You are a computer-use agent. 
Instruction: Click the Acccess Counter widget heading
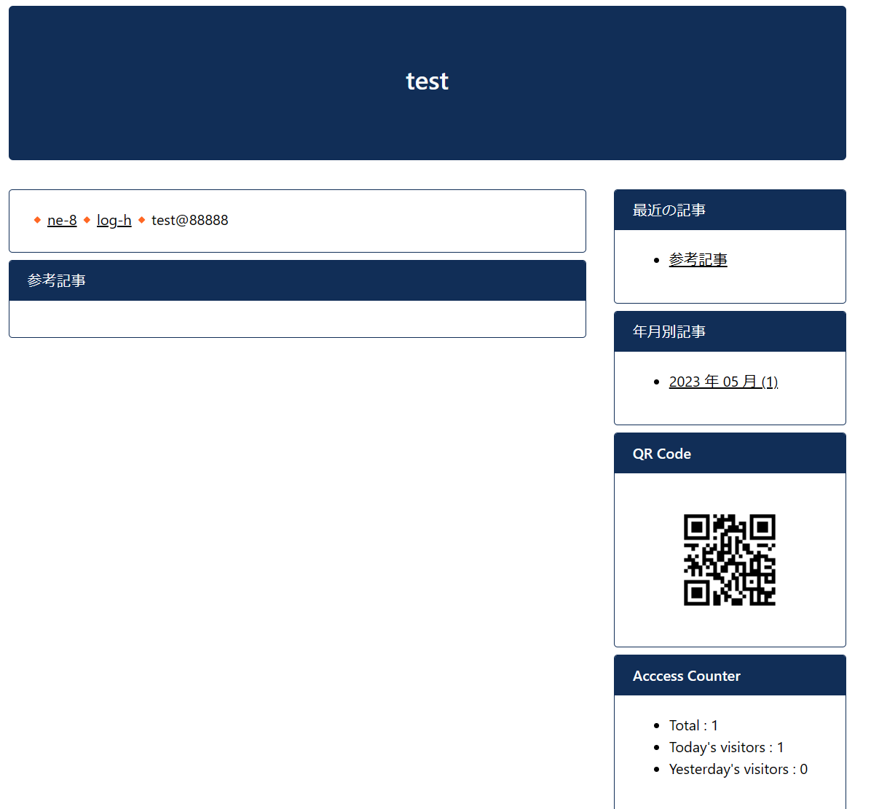(686, 676)
